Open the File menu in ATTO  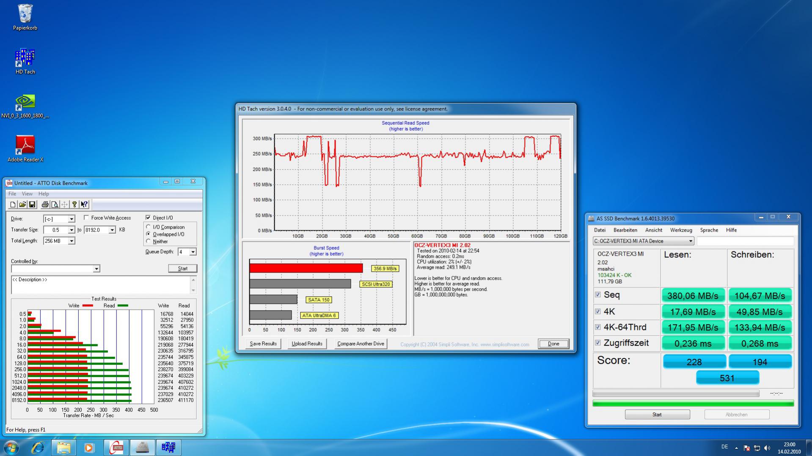(x=12, y=194)
